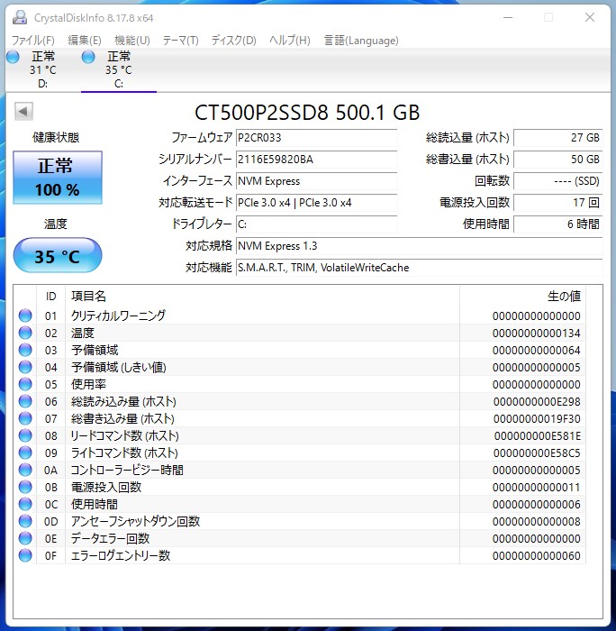The height and width of the screenshot is (631, 616).
Task: Click the 35 °C temperature button
Action: tap(58, 255)
